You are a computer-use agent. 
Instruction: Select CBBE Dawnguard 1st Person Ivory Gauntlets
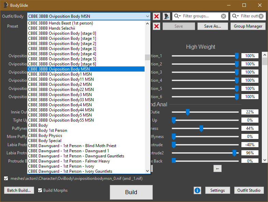[x=86, y=171]
